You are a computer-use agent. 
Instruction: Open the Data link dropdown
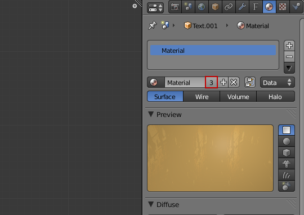coord(277,82)
